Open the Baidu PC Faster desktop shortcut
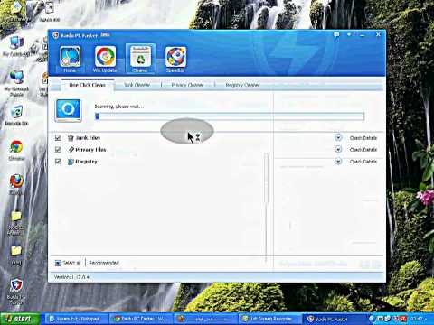This screenshot has width=434, height=325. pyautogui.click(x=16, y=291)
